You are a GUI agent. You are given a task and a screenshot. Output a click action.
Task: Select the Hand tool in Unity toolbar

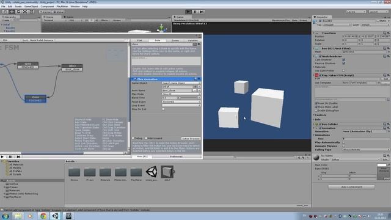5,12
